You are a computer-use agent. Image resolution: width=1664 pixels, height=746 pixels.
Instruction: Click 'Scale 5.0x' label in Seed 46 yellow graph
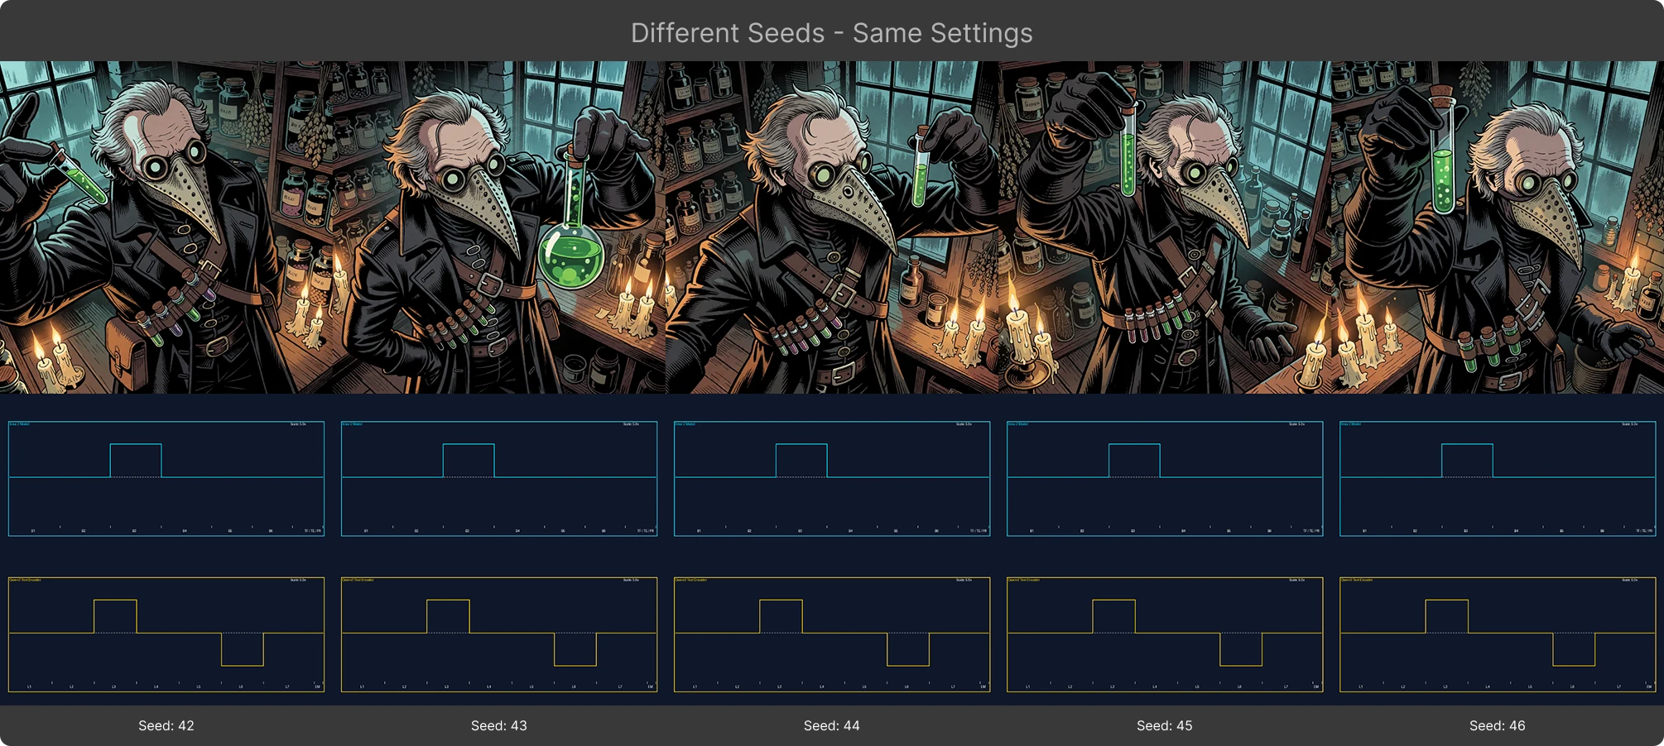pyautogui.click(x=1629, y=580)
